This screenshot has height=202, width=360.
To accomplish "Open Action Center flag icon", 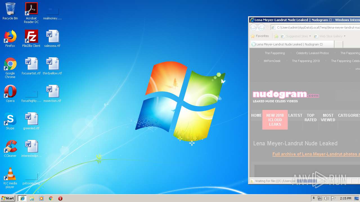I will [333, 198].
